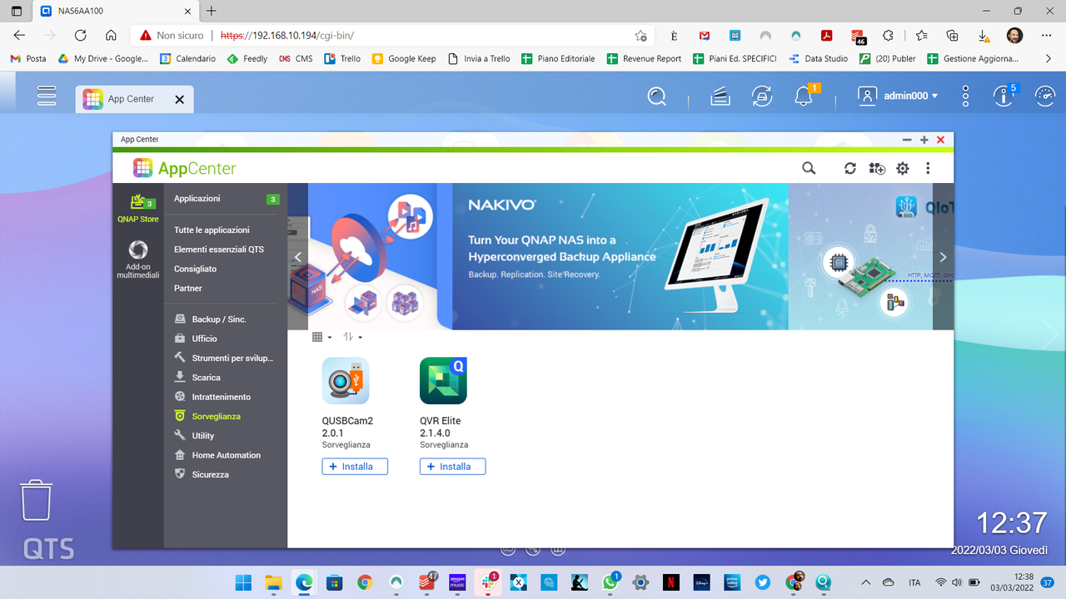Open the QTS dashboard gauge icon
Screen dimensions: 1066x599
click(x=1044, y=96)
